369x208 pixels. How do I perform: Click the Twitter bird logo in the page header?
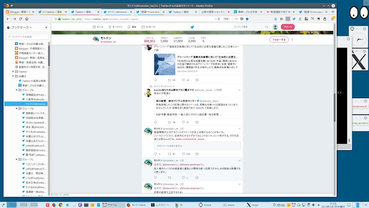click(x=192, y=27)
